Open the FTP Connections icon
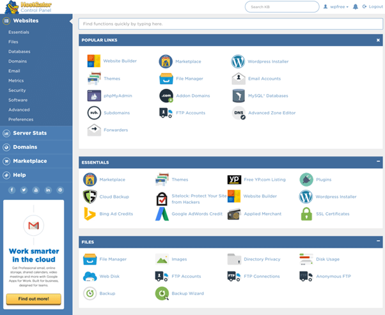Screen dimensions: 385x315 click(x=234, y=276)
